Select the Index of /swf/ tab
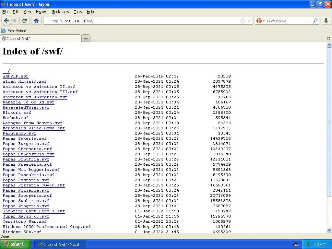 tap(41, 38)
